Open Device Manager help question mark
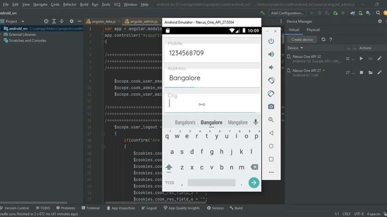 (331, 39)
